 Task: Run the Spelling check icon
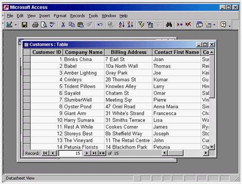52,25
